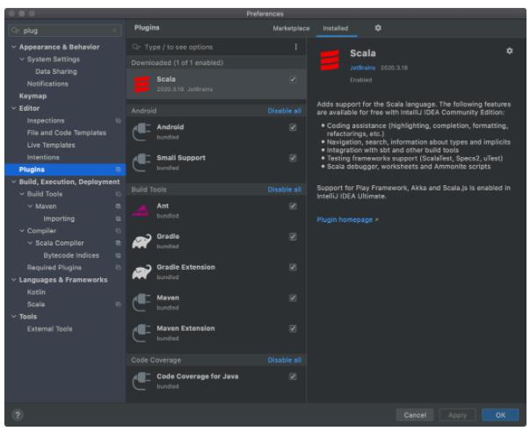Disable the Maven Extension checkbox
530x431 pixels.
coord(293,329)
